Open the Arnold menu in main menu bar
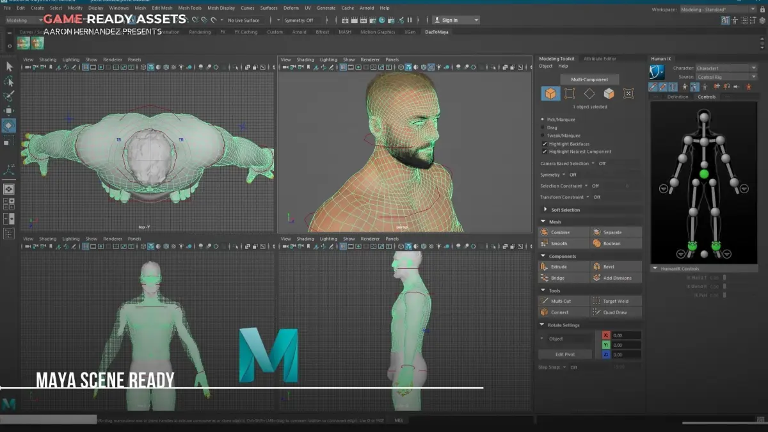This screenshot has width=768, height=432. pos(367,8)
